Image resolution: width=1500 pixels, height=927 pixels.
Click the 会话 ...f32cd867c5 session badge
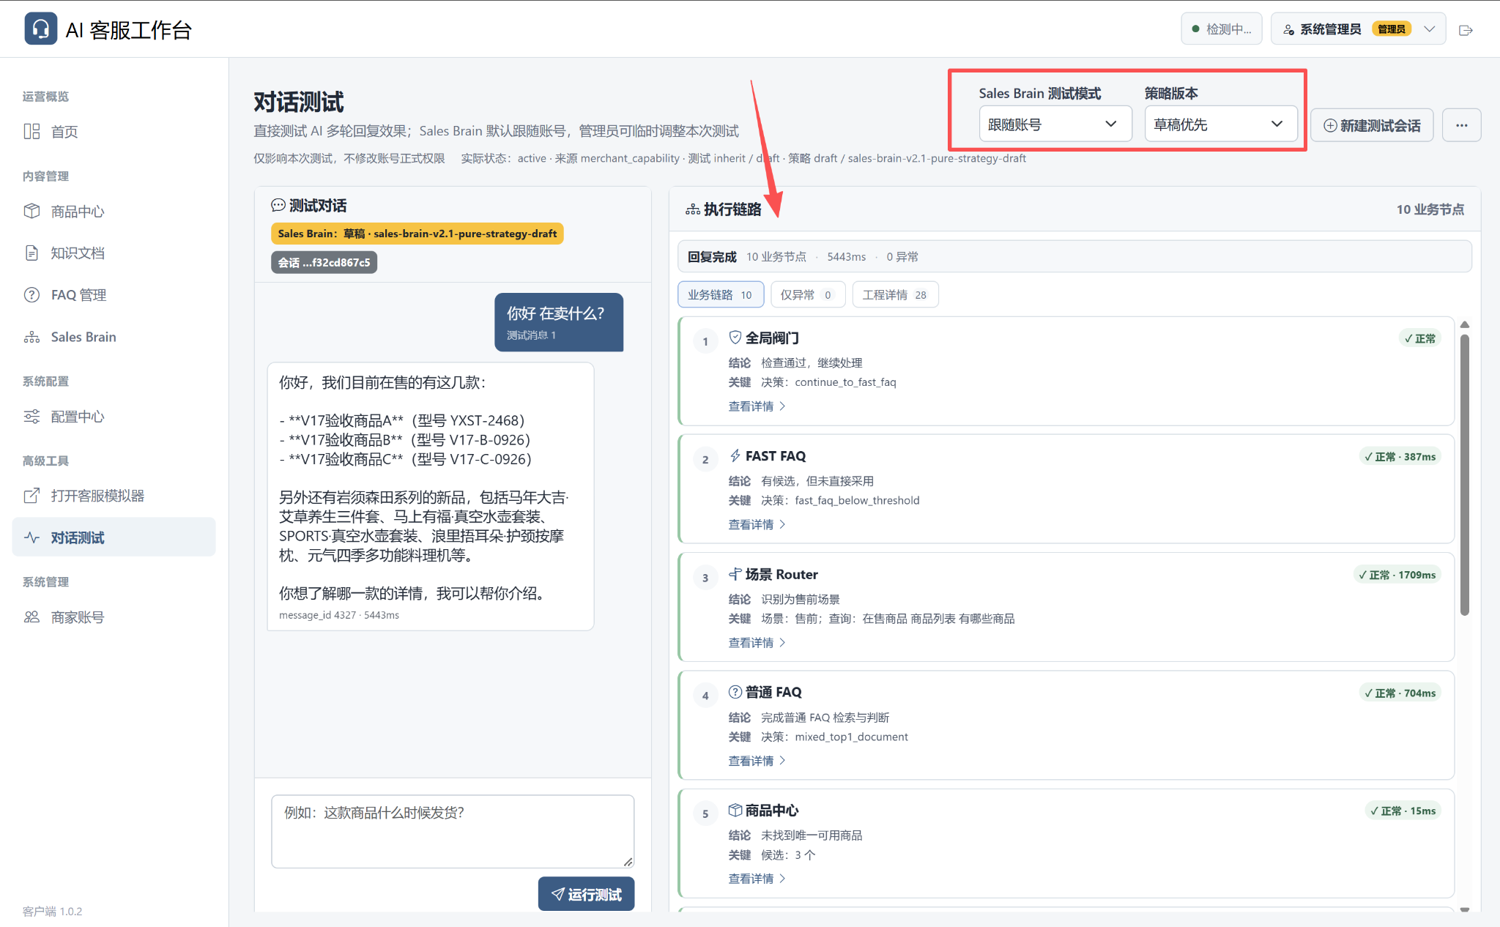tap(324, 262)
